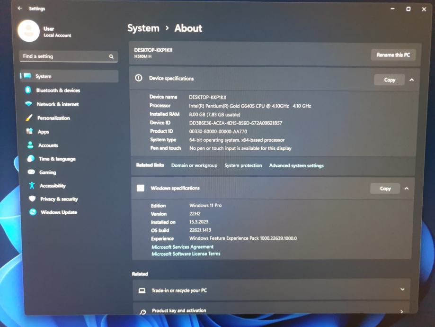Open Microsoft Services Agreement link

click(183, 247)
